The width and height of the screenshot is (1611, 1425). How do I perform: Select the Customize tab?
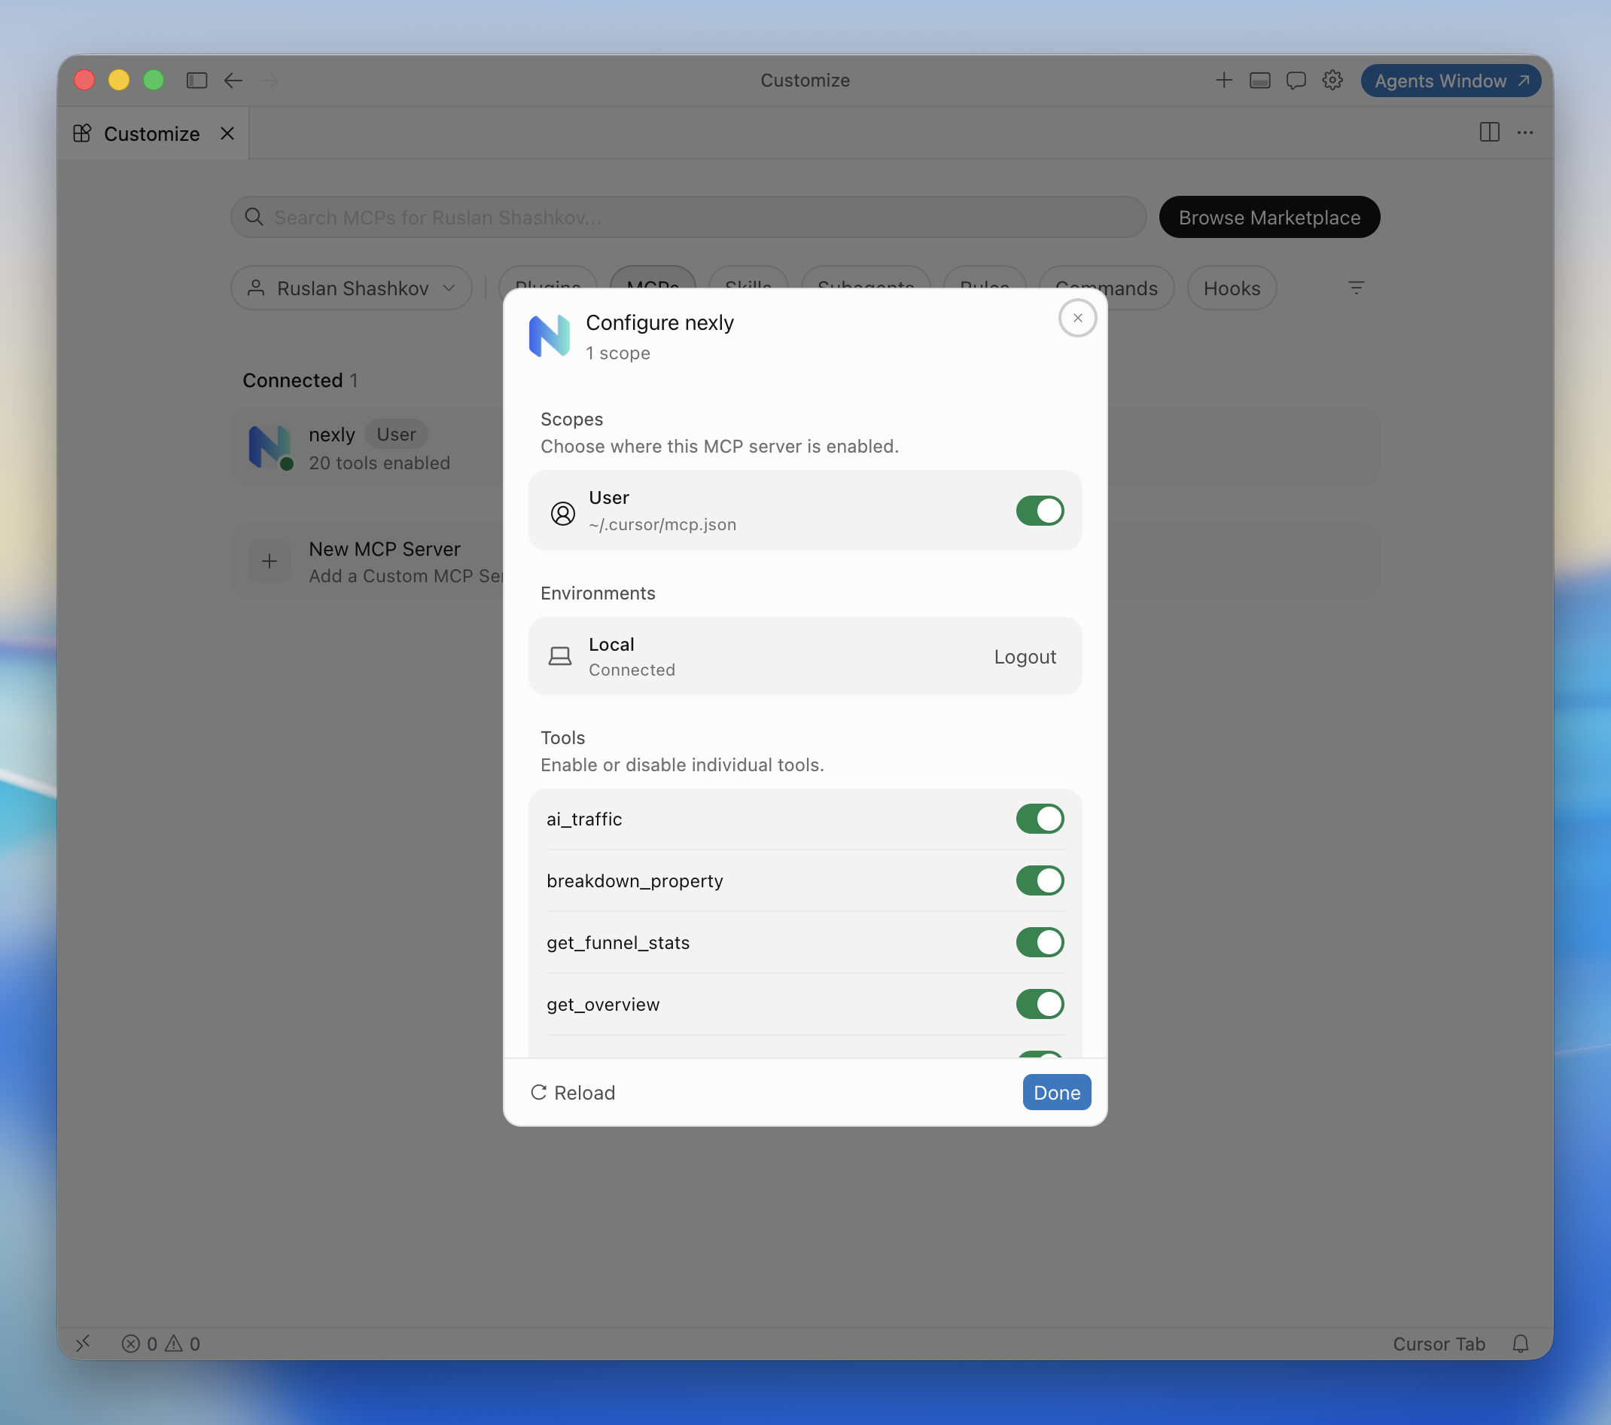153,133
